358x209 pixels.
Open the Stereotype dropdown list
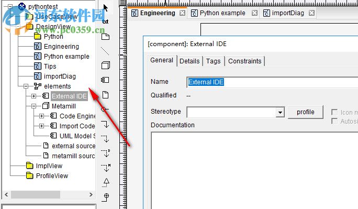(x=280, y=112)
